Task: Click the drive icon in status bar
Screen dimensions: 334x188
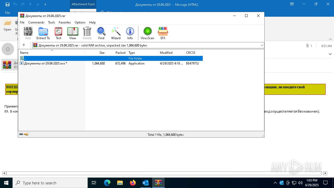Action: click(x=21, y=134)
